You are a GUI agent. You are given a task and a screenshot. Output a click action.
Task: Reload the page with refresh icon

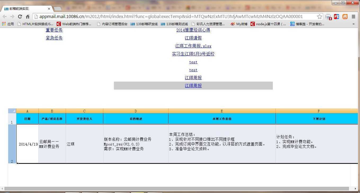click(20, 16)
